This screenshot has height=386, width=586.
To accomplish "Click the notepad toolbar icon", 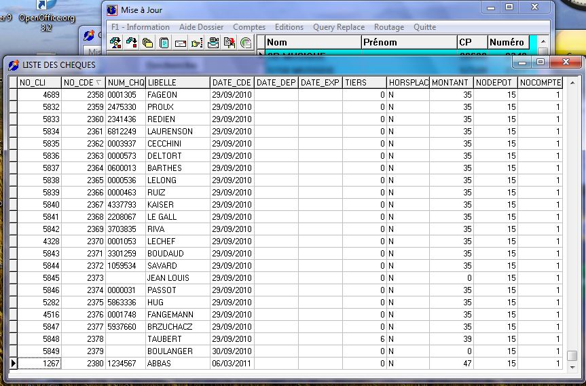I will click(x=164, y=43).
